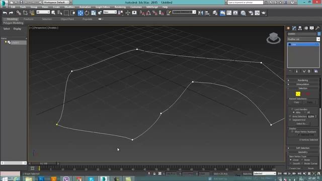Select the Bind to Space Warp tool
Image resolution: width=322 pixels, height=181 pixels.
(x=32, y=13)
